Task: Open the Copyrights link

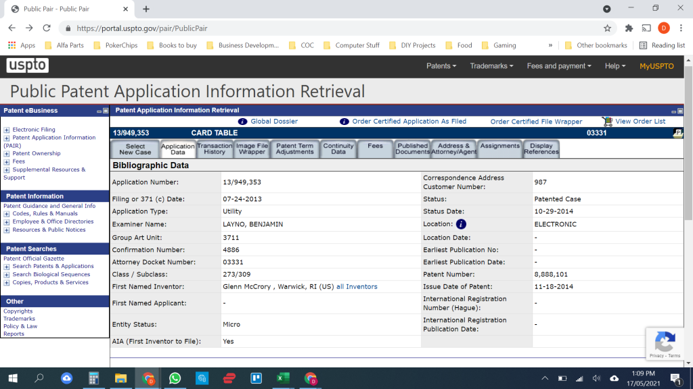Action: tap(18, 311)
